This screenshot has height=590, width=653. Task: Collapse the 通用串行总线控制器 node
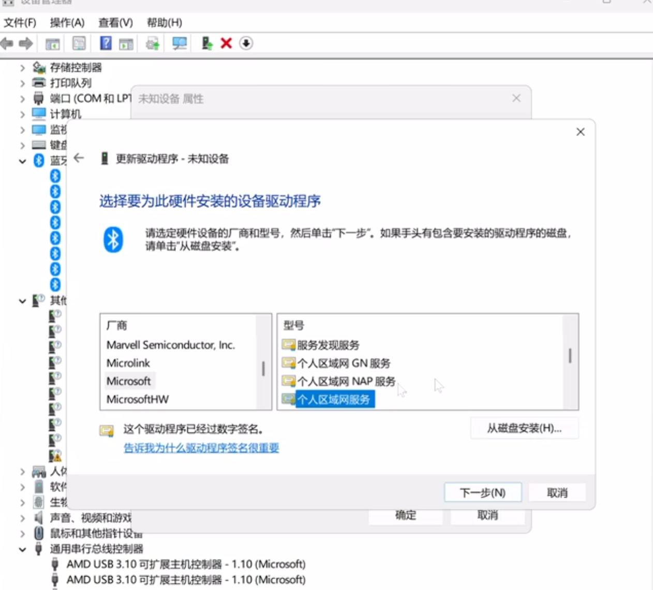pyautogui.click(x=22, y=550)
